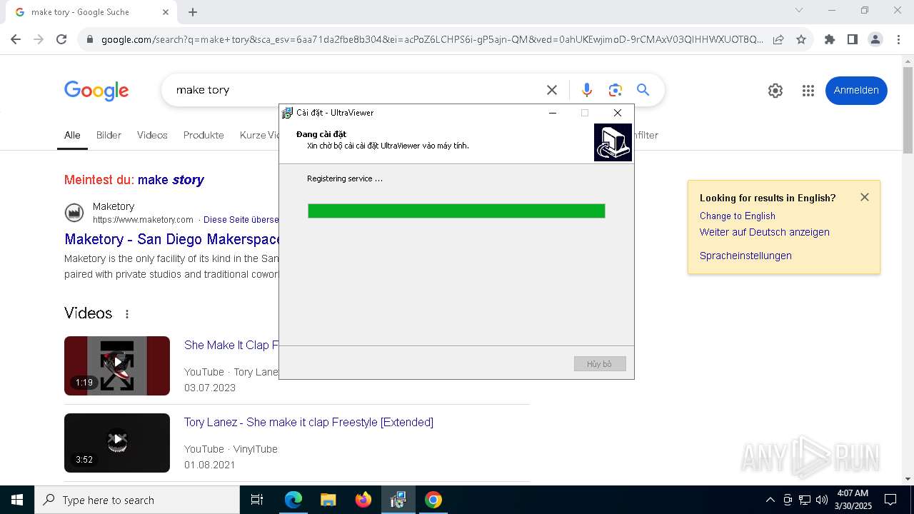Open 'Tory Lanez - She make it clap Freestyle [Extended]'

tap(308, 422)
